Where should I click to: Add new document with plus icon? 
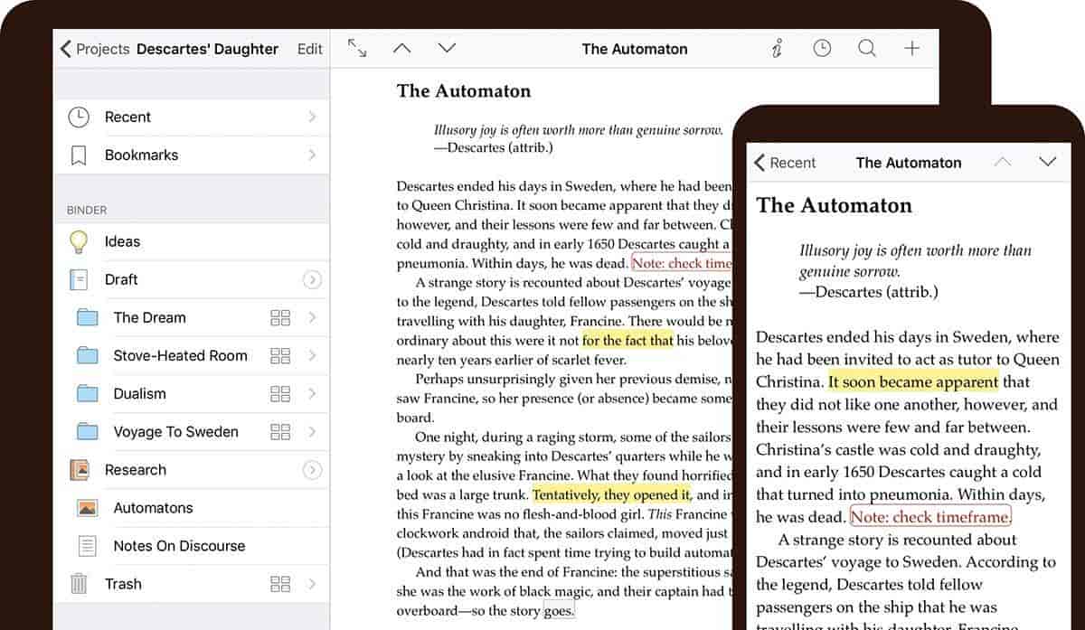click(912, 49)
